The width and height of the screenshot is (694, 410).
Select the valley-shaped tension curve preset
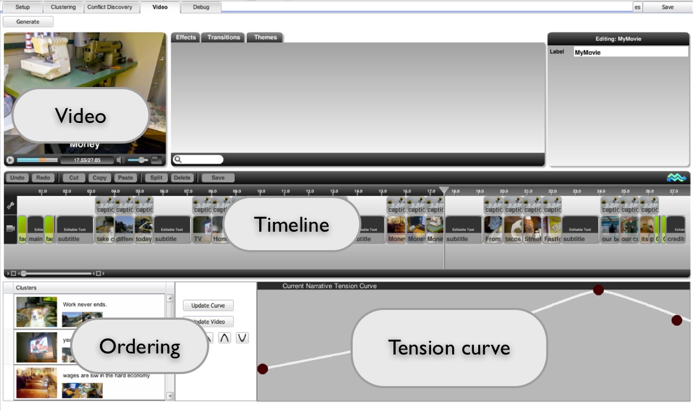coord(242,338)
